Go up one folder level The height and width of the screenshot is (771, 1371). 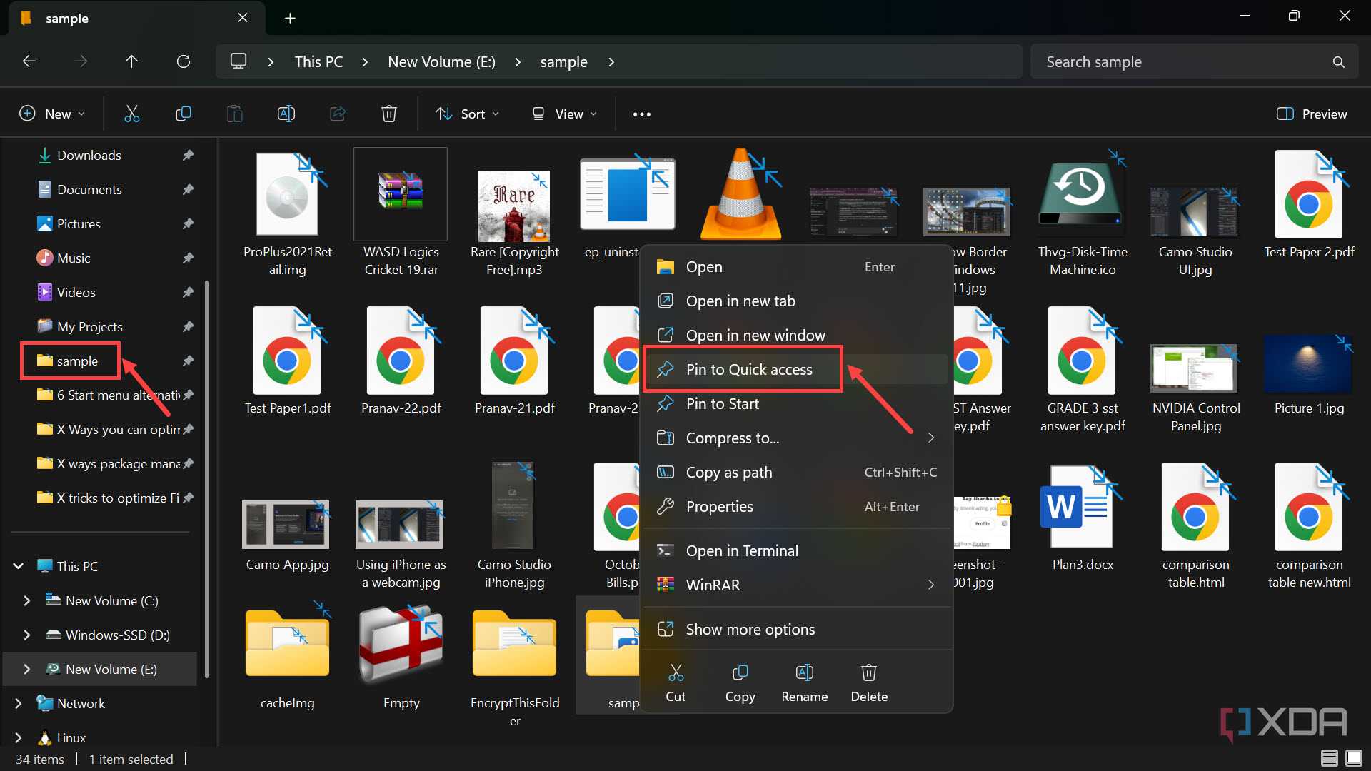click(132, 61)
